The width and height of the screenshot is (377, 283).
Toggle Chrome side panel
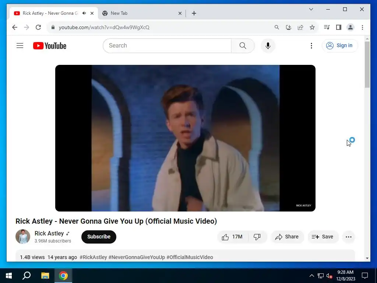pyautogui.click(x=339, y=27)
